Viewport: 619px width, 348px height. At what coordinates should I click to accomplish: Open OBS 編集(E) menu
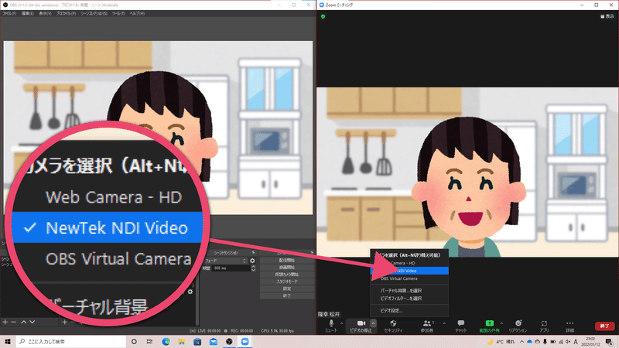(x=27, y=13)
